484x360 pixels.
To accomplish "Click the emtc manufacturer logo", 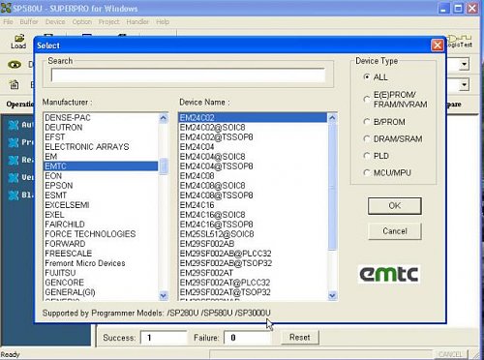I will (389, 274).
